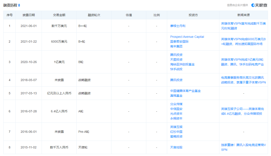Open investor link 真格基金

(176, 96)
